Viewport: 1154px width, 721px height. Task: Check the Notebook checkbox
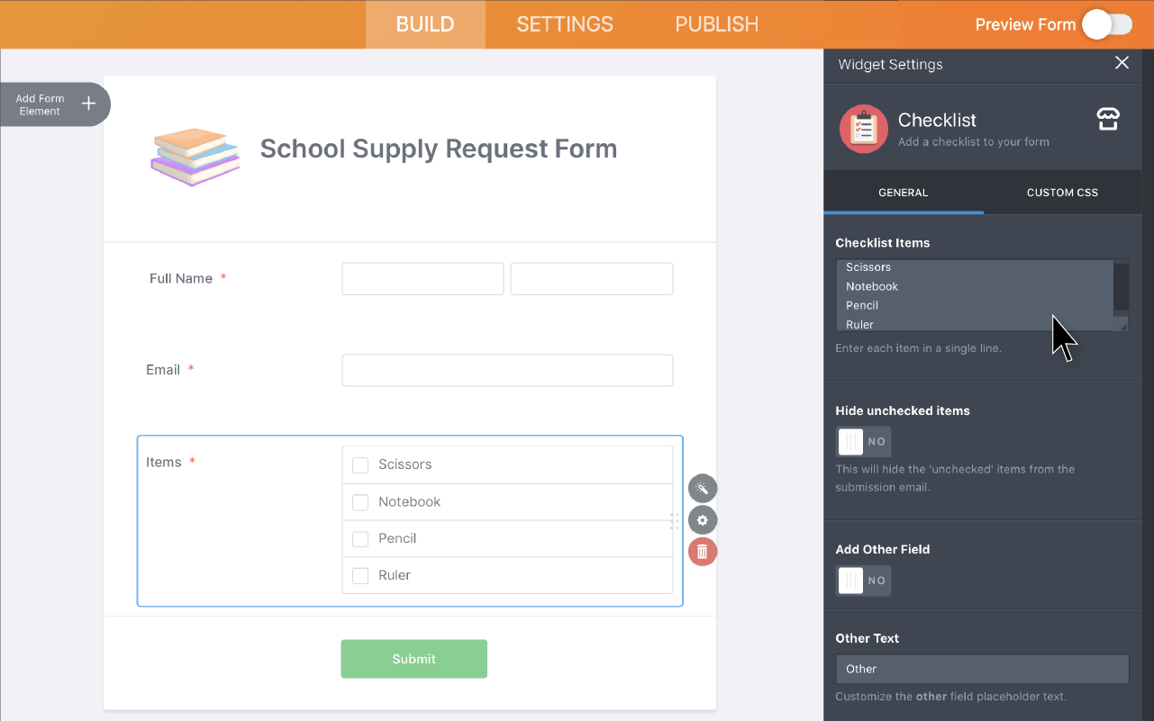click(360, 501)
